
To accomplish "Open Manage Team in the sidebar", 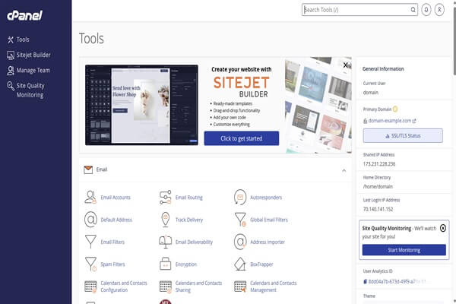I will (x=28, y=71).
